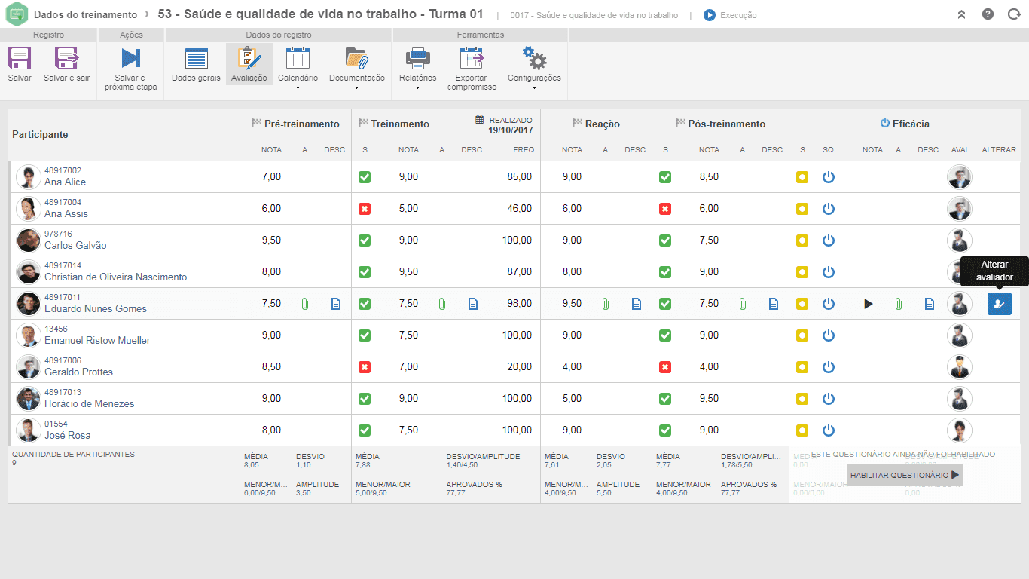Toggle Geraldo Prottes's treinamento failed status
Screen dimensions: 1029x579
click(365, 367)
